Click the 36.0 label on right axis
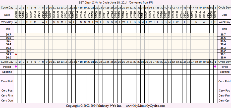Screen dimensions: 231x108 point(223,57)
